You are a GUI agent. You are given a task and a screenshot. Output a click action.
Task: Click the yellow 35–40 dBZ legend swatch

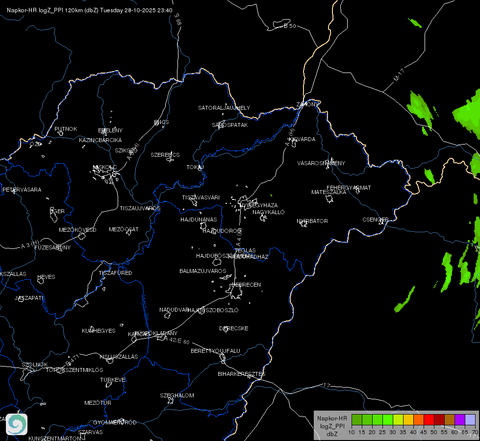(x=408, y=419)
